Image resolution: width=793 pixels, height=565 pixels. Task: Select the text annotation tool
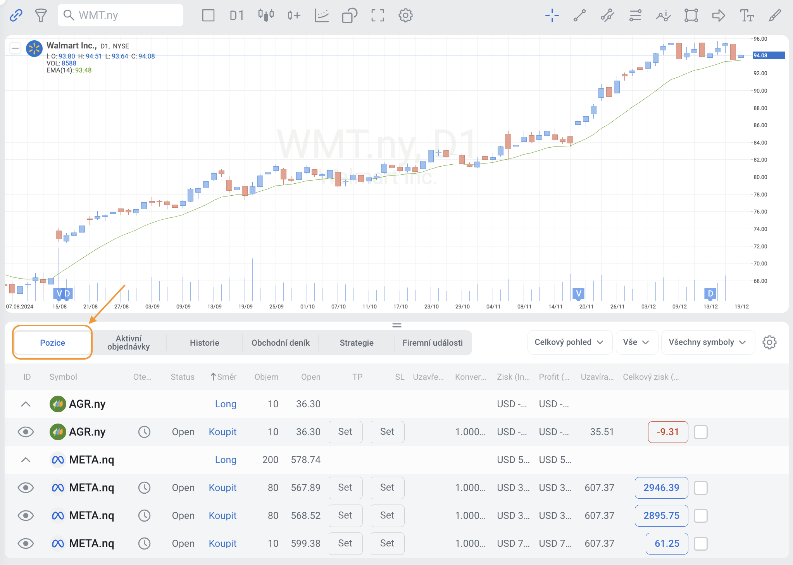click(746, 16)
